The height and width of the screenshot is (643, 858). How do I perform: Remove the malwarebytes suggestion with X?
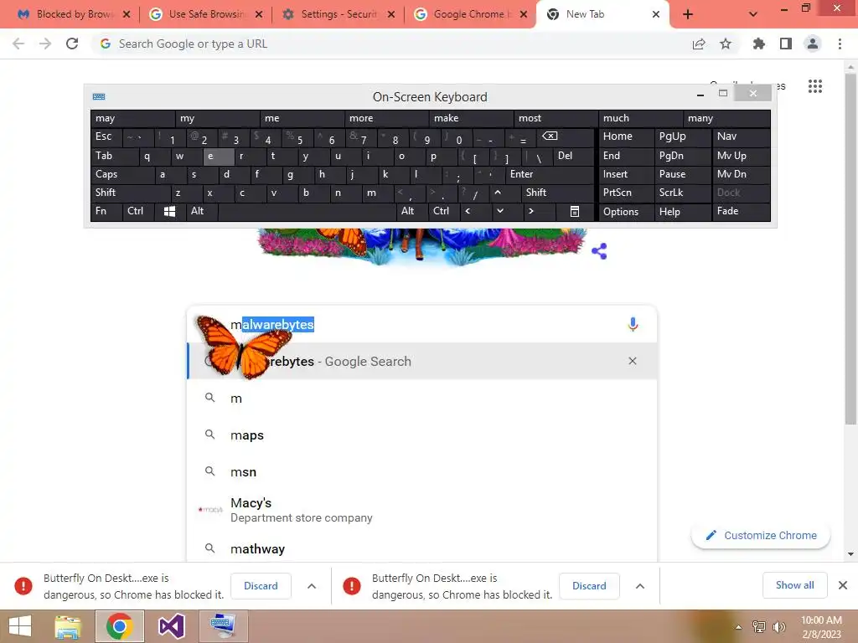pyautogui.click(x=633, y=361)
